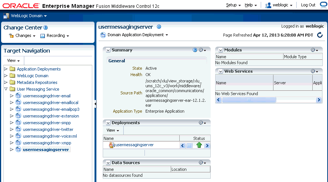
Task: Select the User Messaging Service link
Action: tap(38, 89)
